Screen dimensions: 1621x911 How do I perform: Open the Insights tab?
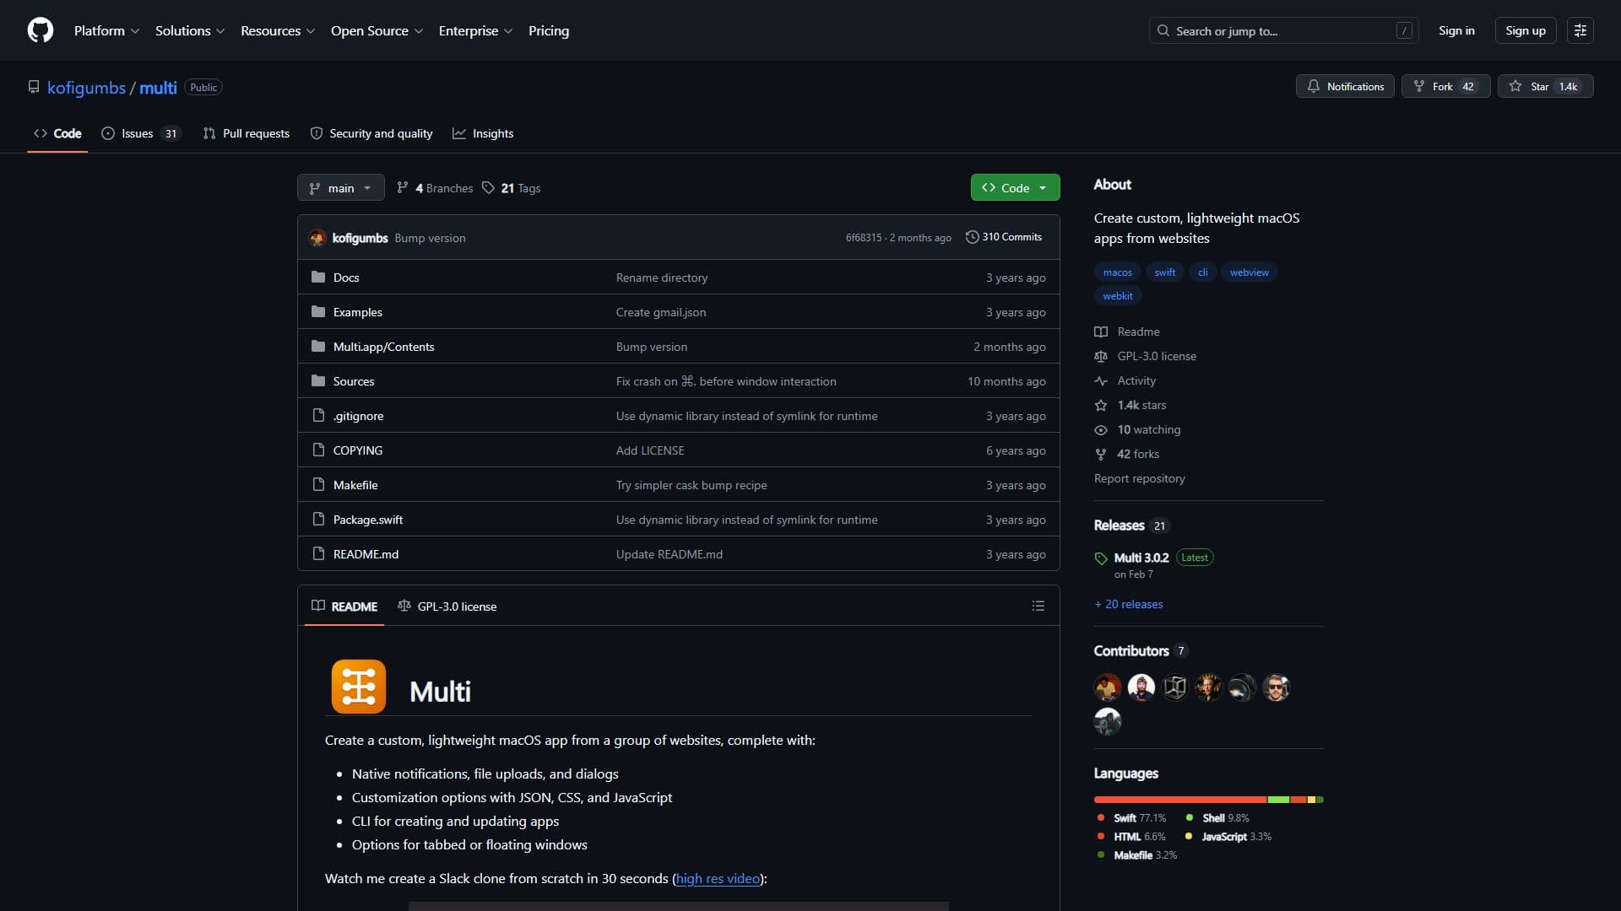483,133
